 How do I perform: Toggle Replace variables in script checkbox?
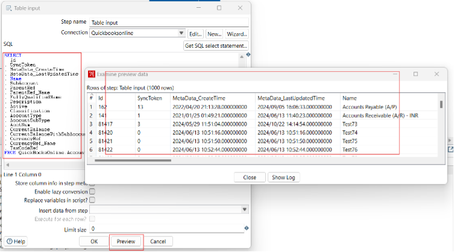[92, 200]
